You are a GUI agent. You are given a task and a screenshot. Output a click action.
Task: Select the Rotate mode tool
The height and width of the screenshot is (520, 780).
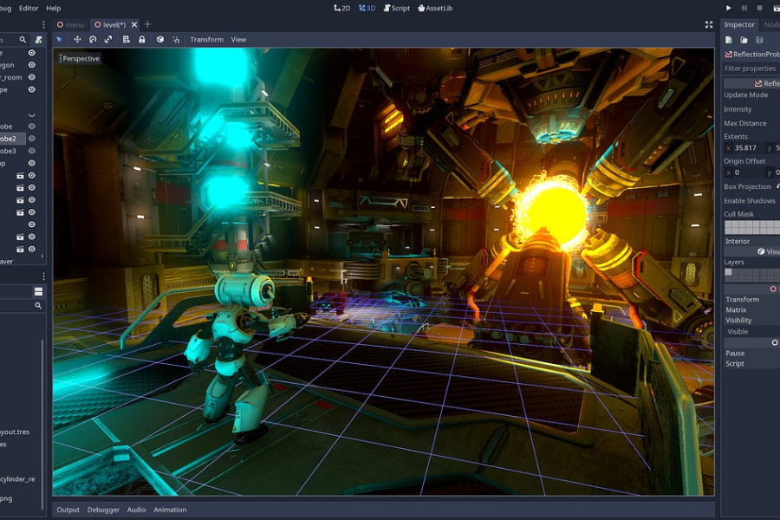93,39
